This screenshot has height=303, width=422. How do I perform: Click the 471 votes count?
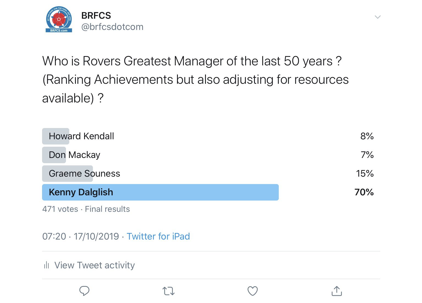coord(60,209)
